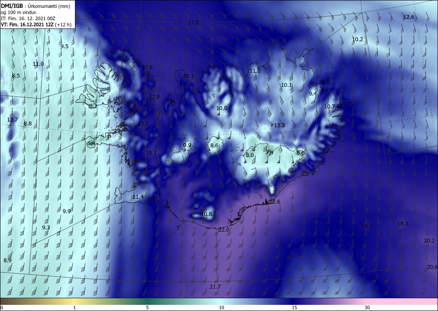Screen dimensions: 438x311
Task: Click the value 8.9 on the map
Action: [x=7, y=261]
